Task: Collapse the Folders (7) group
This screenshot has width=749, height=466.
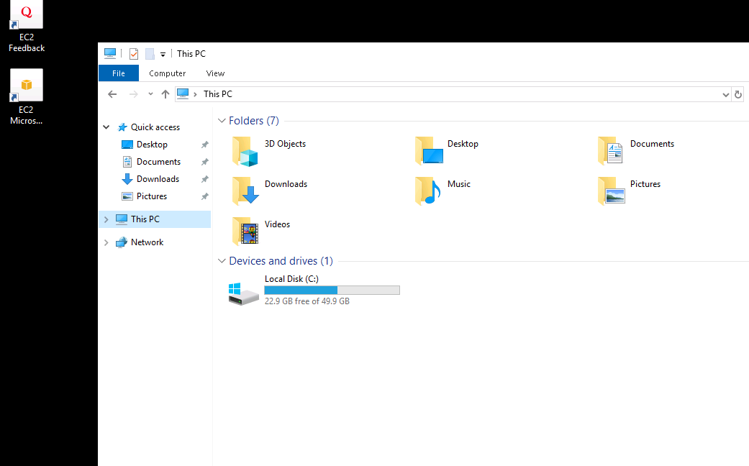Action: [x=222, y=121]
